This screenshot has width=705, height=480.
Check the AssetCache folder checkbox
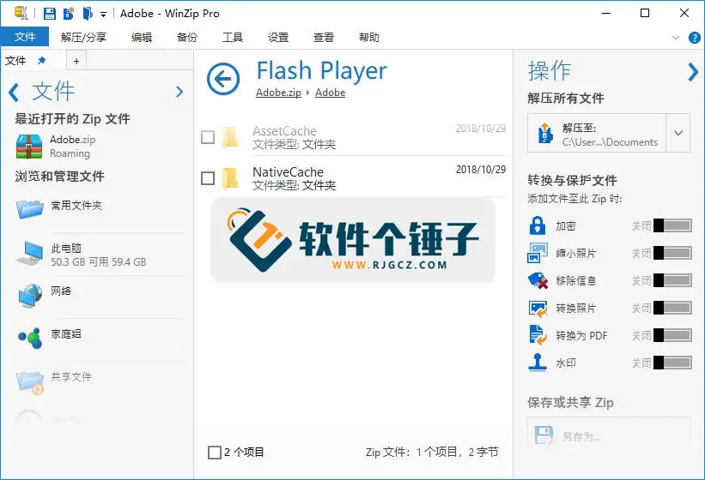[x=208, y=137]
